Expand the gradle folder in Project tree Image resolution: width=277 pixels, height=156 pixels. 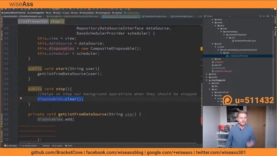tap(207, 77)
